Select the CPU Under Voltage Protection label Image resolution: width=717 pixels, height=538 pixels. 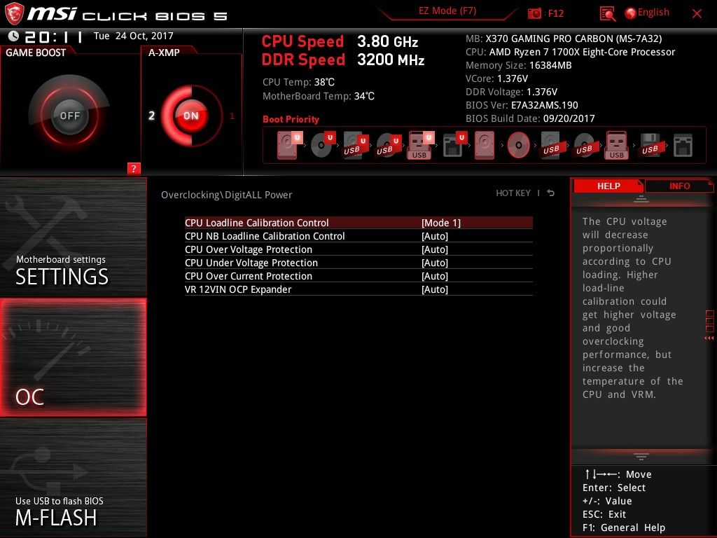[251, 263]
